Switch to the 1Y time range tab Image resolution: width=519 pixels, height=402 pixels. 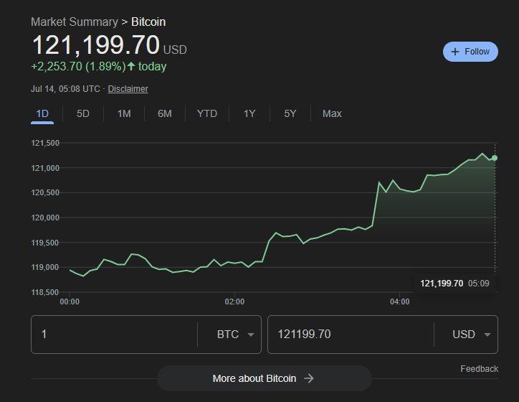(x=249, y=113)
